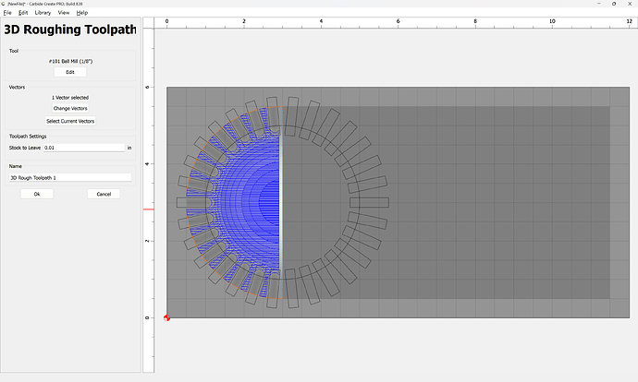Click the Stock to Leave input field
Image resolution: width=638 pixels, height=382 pixels.
click(83, 148)
